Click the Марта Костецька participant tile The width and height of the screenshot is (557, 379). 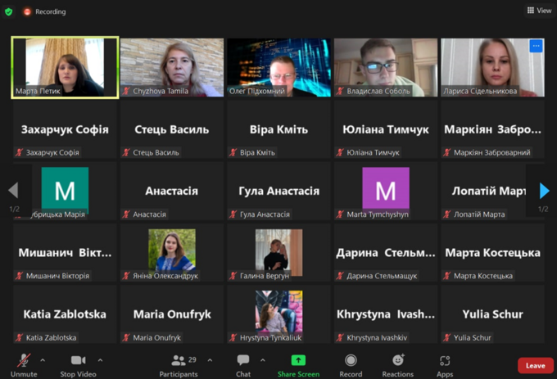[x=493, y=253]
